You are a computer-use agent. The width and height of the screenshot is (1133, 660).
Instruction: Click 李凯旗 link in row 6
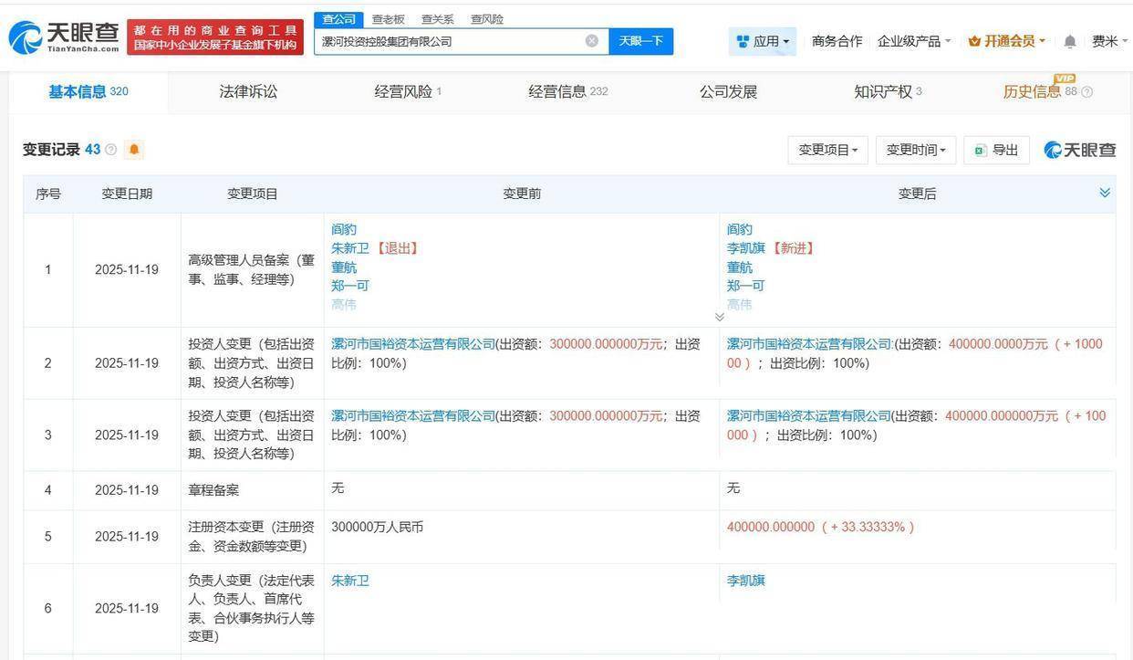pos(745,581)
